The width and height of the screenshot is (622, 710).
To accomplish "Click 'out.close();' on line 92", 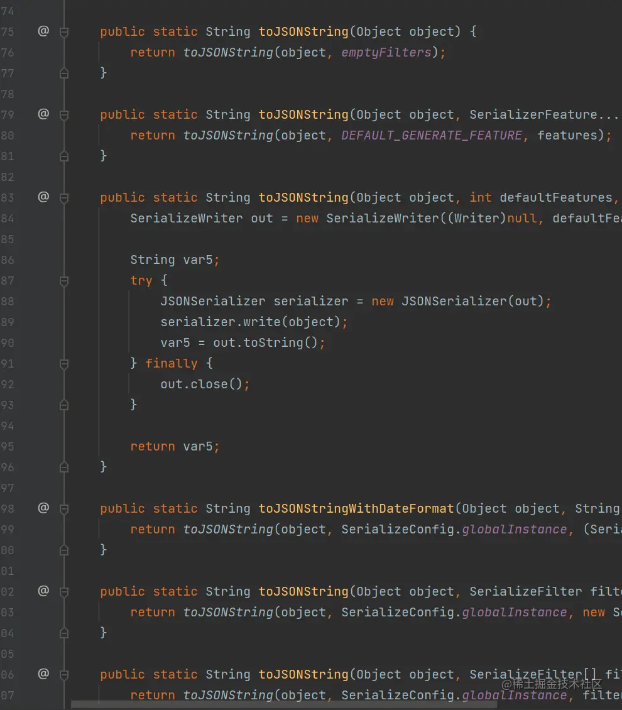I will tap(205, 384).
